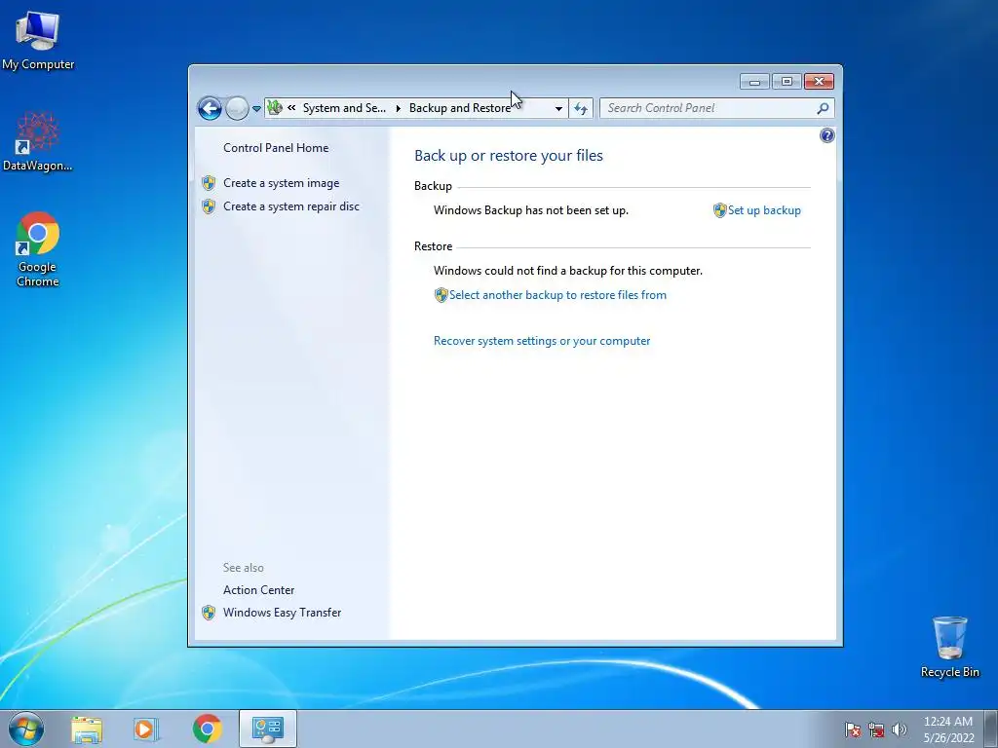Go to Control Panel Home

[276, 148]
